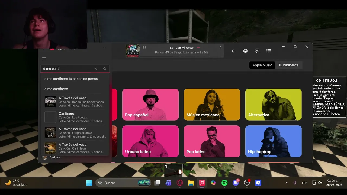Open File Explorer from the taskbar
Screen dimensions: 347x195
[x=191, y=183]
